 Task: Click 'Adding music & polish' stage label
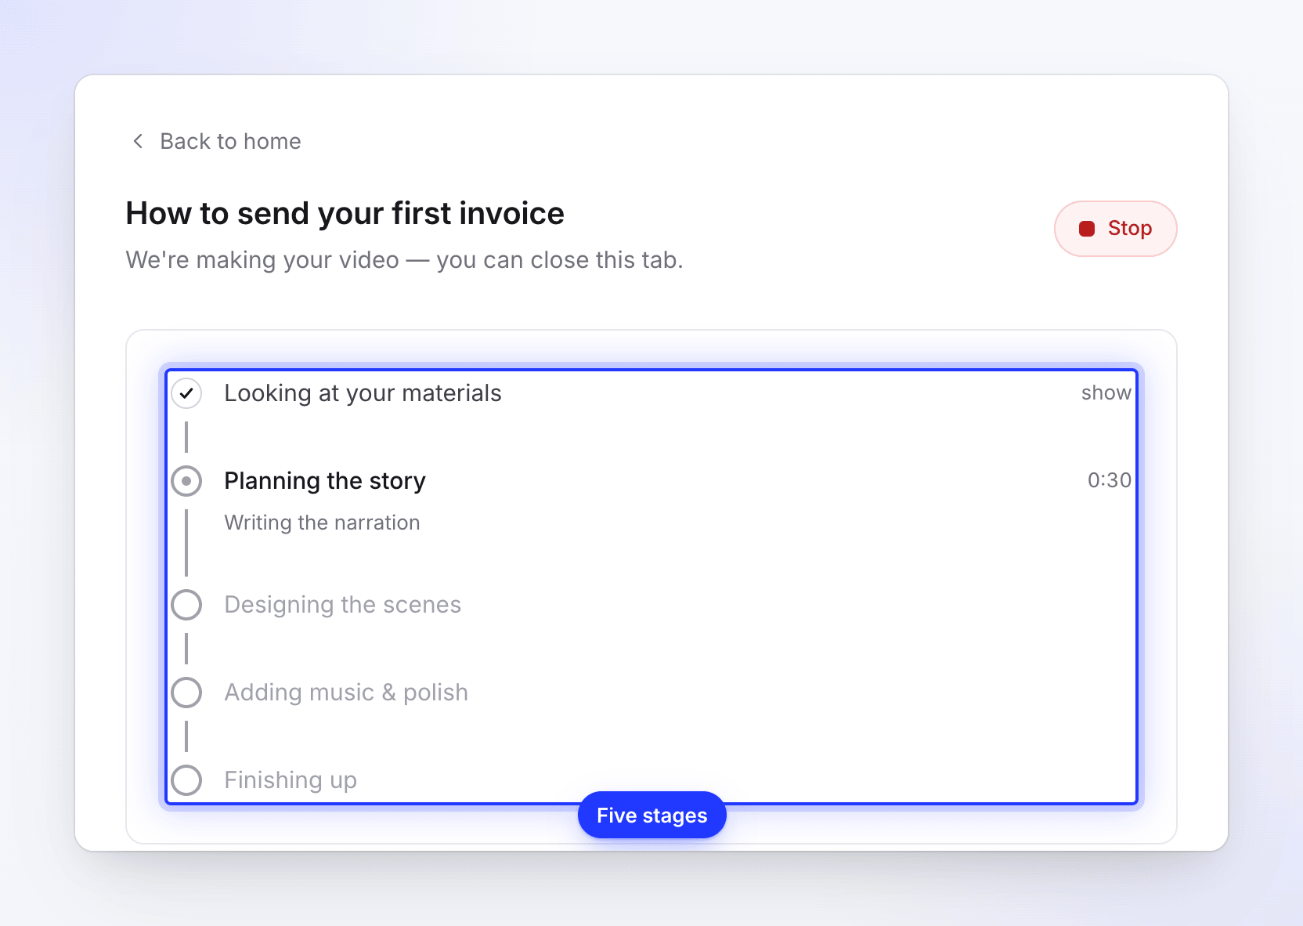pos(346,693)
